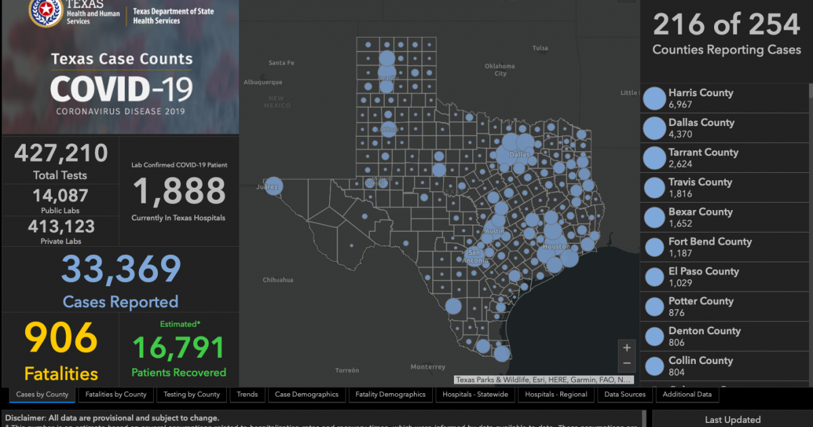Switch to the Hospitals - Regional tab
This screenshot has width=813, height=427.
(x=556, y=394)
